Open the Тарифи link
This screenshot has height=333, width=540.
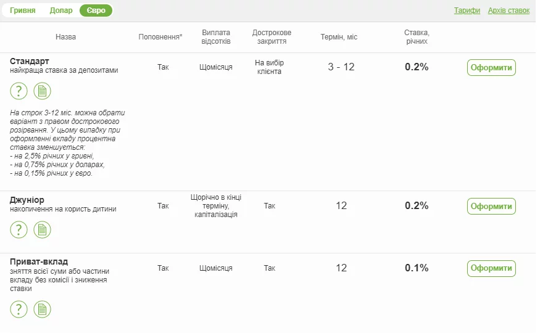click(x=467, y=10)
